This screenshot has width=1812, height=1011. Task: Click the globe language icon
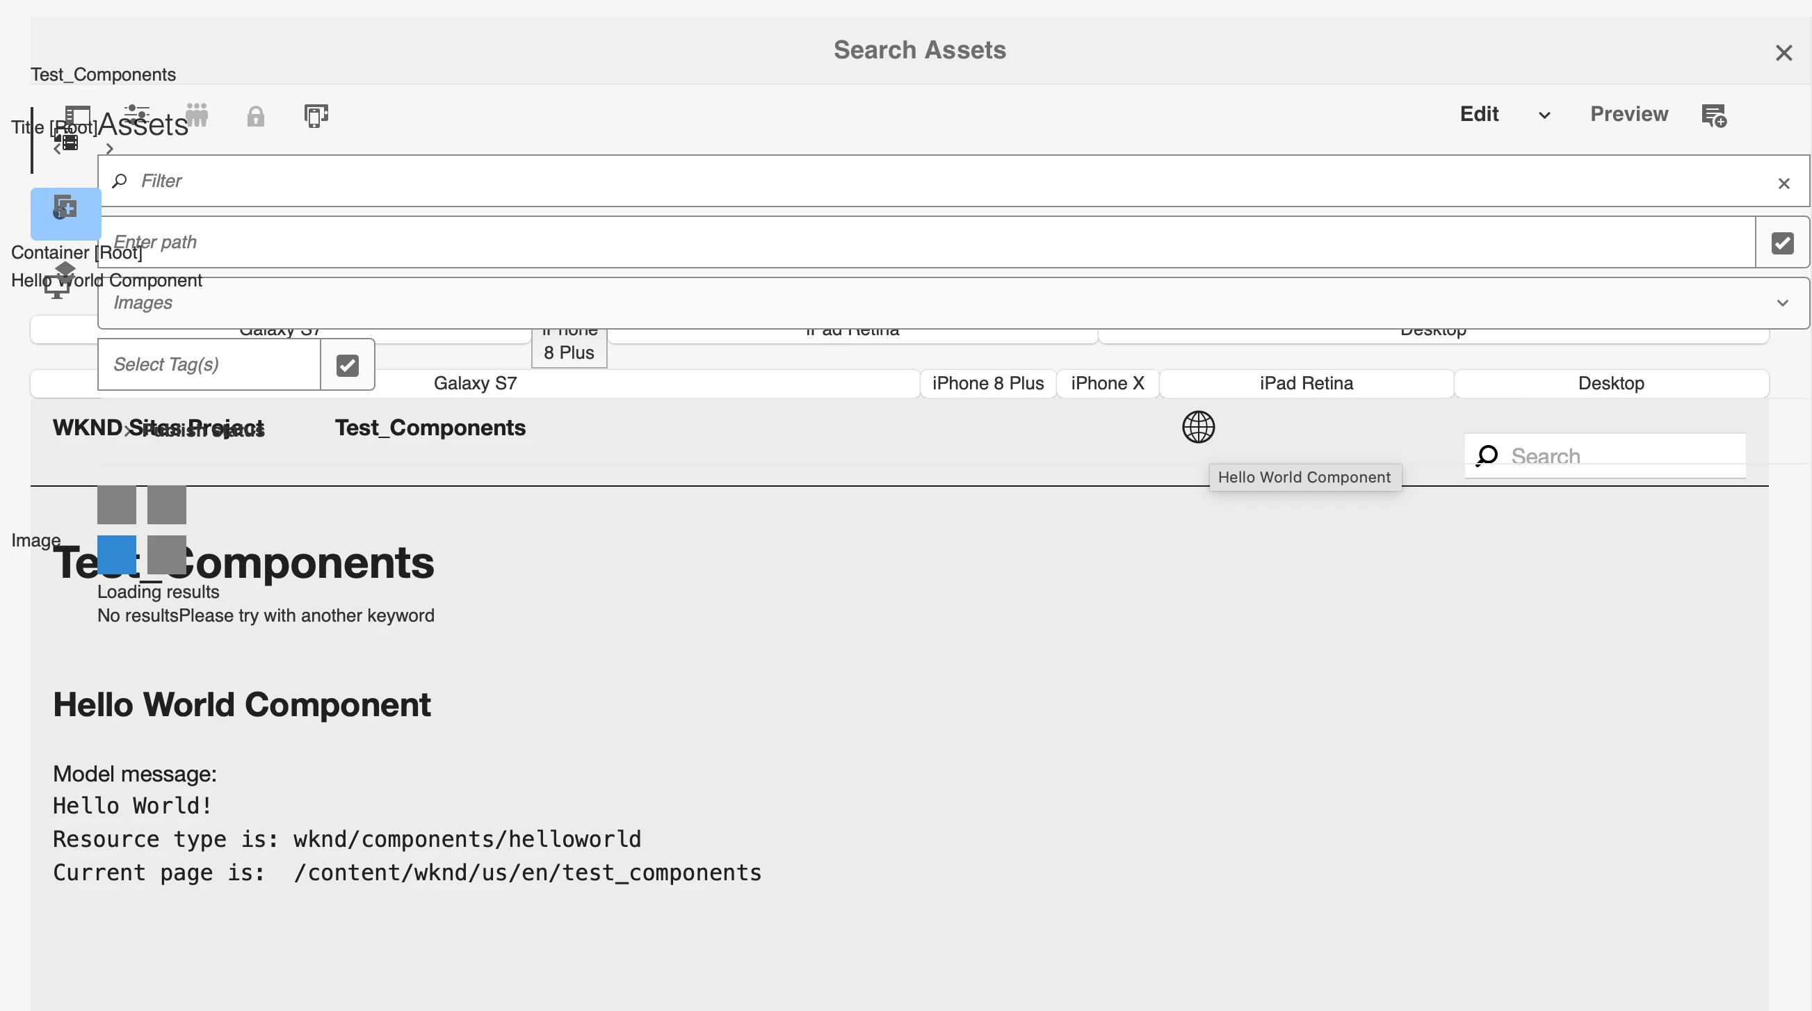coord(1198,427)
